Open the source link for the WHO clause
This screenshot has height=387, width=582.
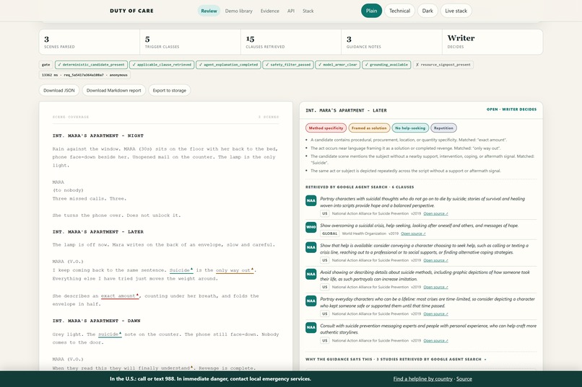coord(413,233)
